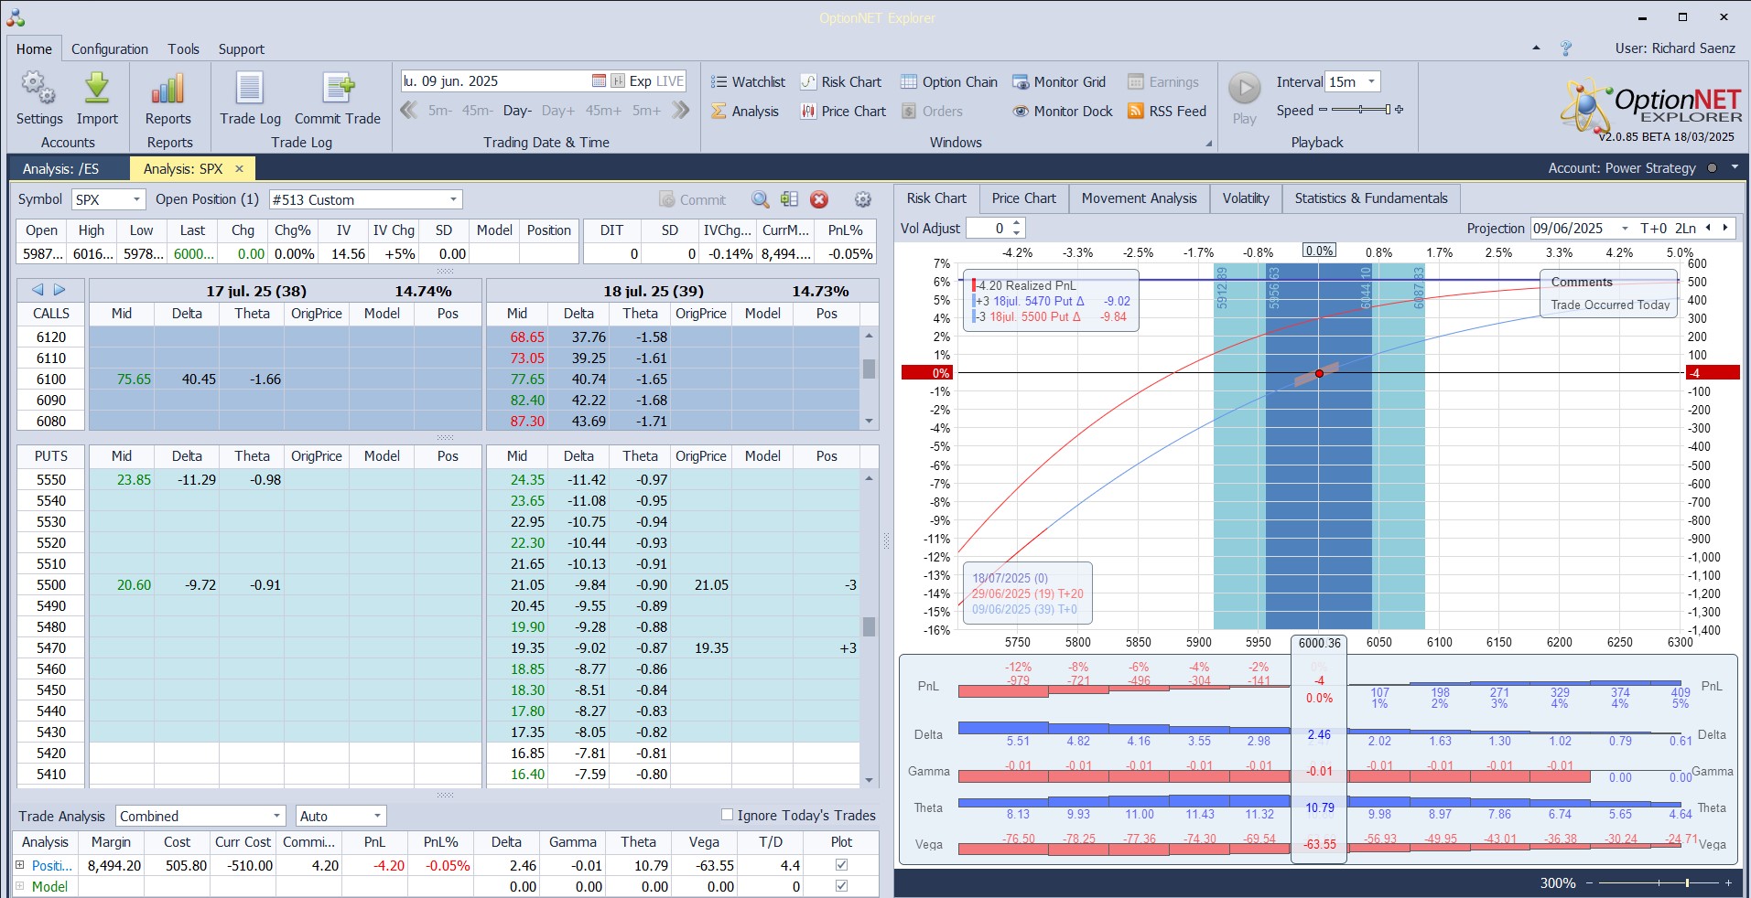Click the Play playback button
This screenshot has width=1751, height=898.
pyautogui.click(x=1244, y=90)
